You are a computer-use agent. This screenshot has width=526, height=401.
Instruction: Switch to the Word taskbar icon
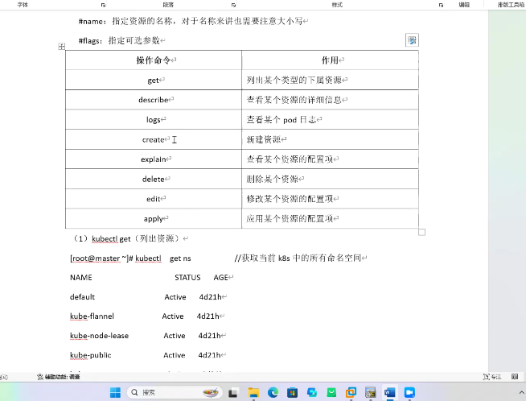pos(390,392)
